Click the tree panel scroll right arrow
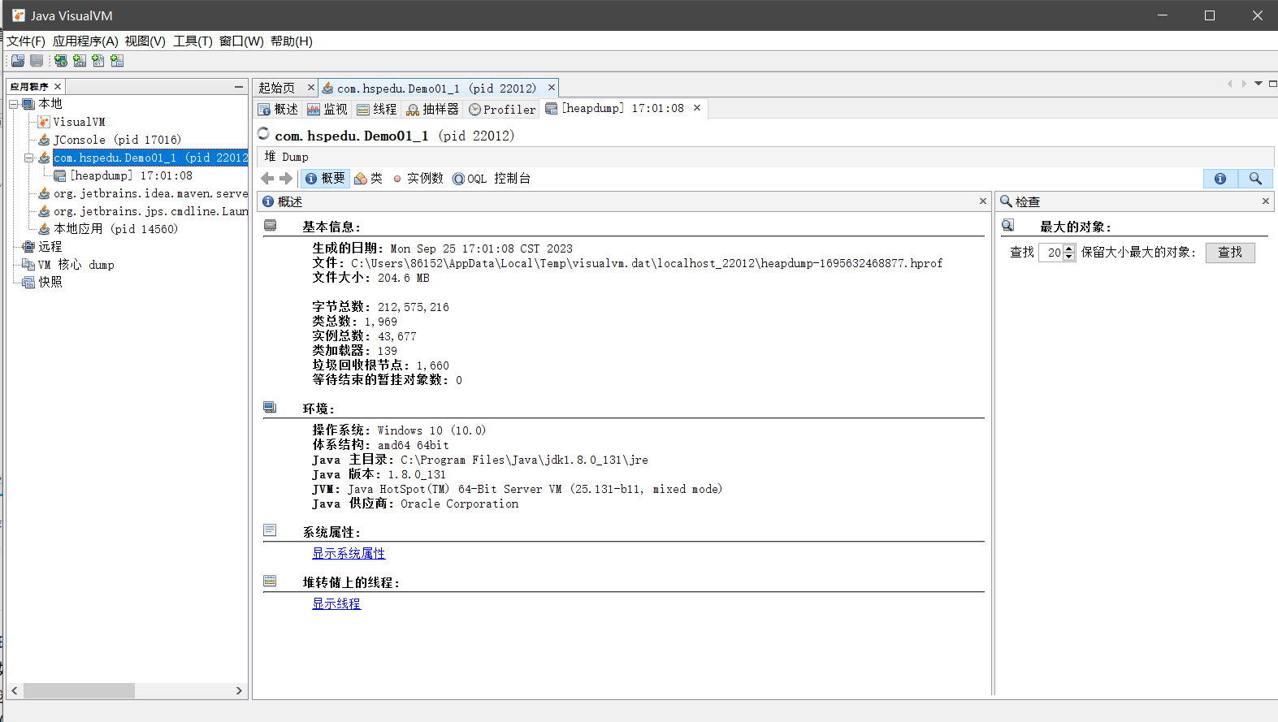The image size is (1278, 722). (239, 690)
